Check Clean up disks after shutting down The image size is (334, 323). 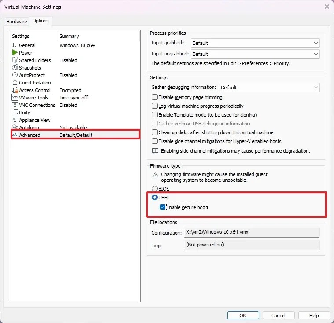pos(154,132)
